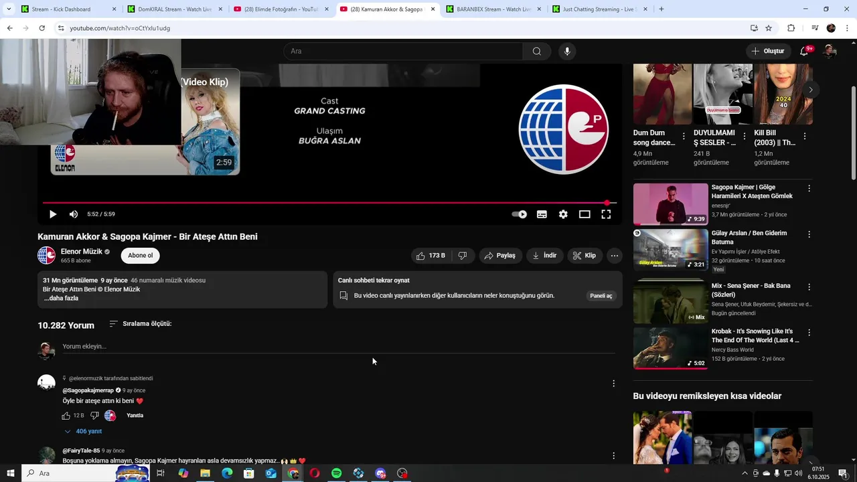Open Gülay Arslan / Ben Giderim Batuma

[x=670, y=250]
